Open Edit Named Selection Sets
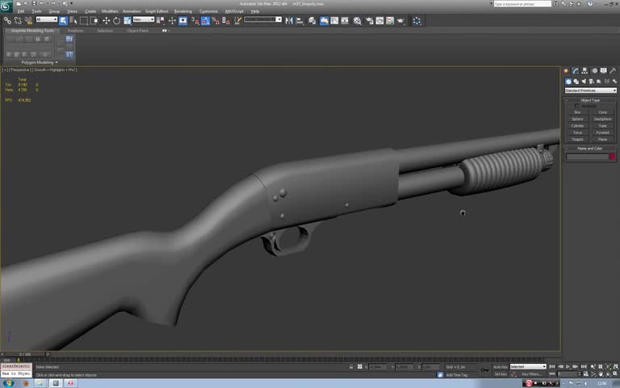Viewport: 620px width, 388px height. pos(237,20)
